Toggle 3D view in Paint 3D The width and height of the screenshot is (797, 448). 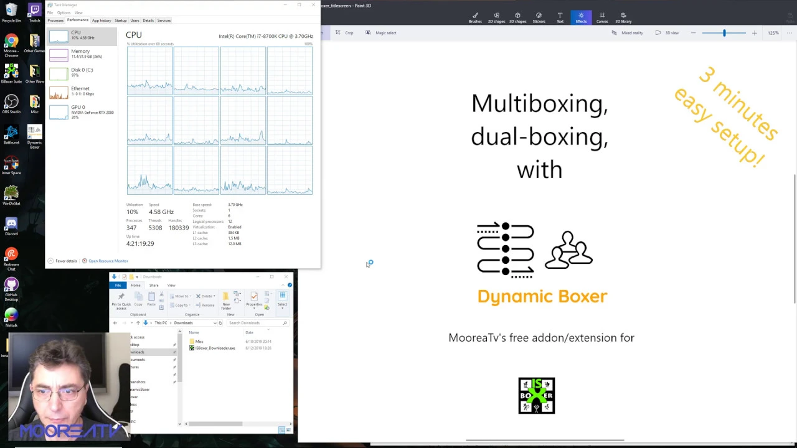pyautogui.click(x=667, y=33)
